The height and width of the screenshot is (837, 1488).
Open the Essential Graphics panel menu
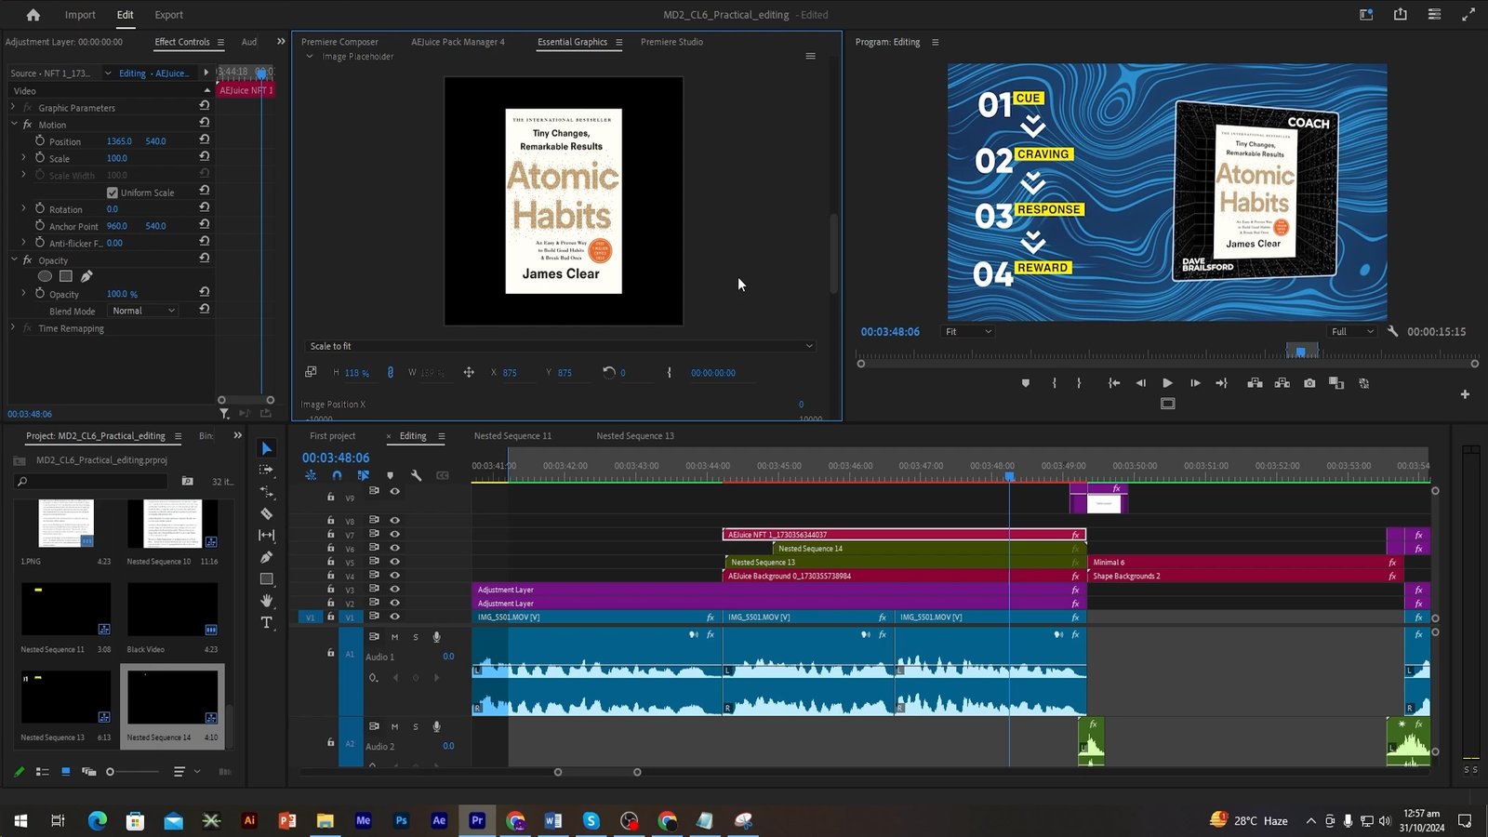tap(618, 42)
